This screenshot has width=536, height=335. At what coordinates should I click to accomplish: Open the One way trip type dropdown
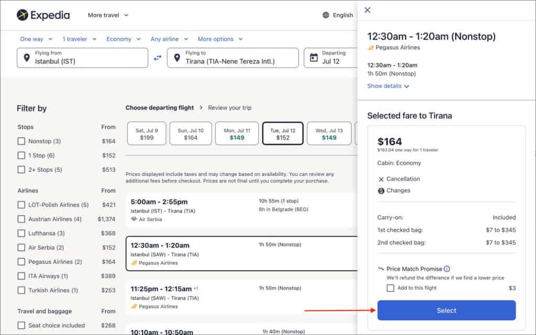[36, 39]
